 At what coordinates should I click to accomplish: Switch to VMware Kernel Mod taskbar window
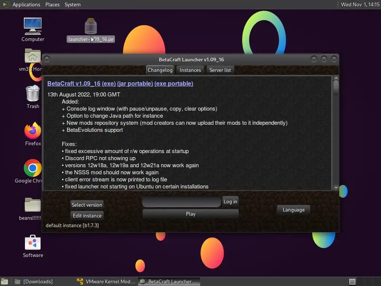click(x=106, y=282)
